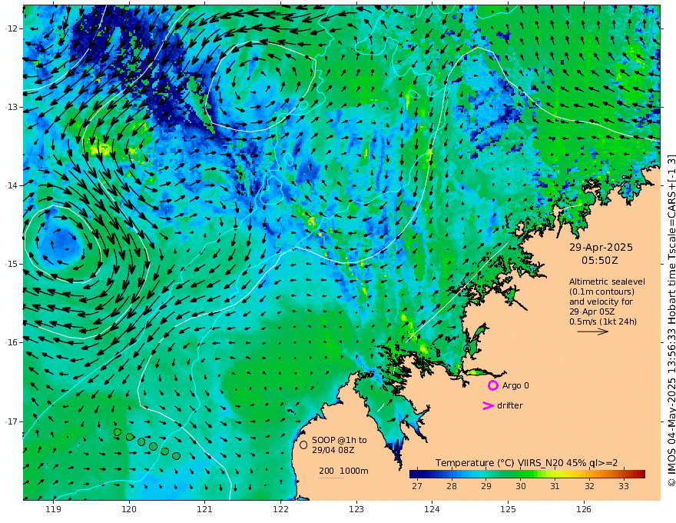This screenshot has width=676, height=523.
Task: Click the longitude axis label 126
Action: pos(584,509)
